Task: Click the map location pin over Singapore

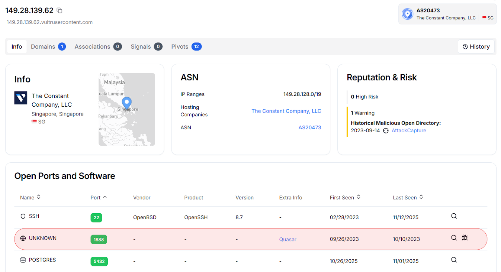Action: (x=127, y=103)
